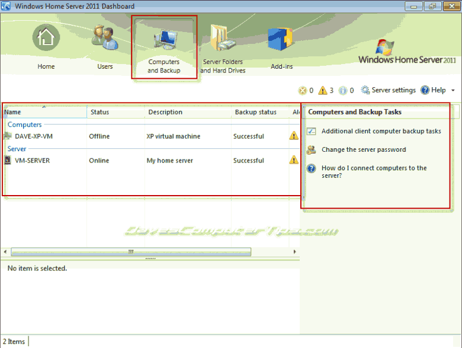Click the No item is selected text
The height and width of the screenshot is (348, 462).
[37, 268]
